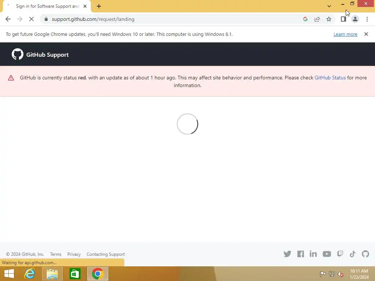Image resolution: width=375 pixels, height=281 pixels.
Task: Visit GitHub's YouTube channel
Action: pos(327,254)
